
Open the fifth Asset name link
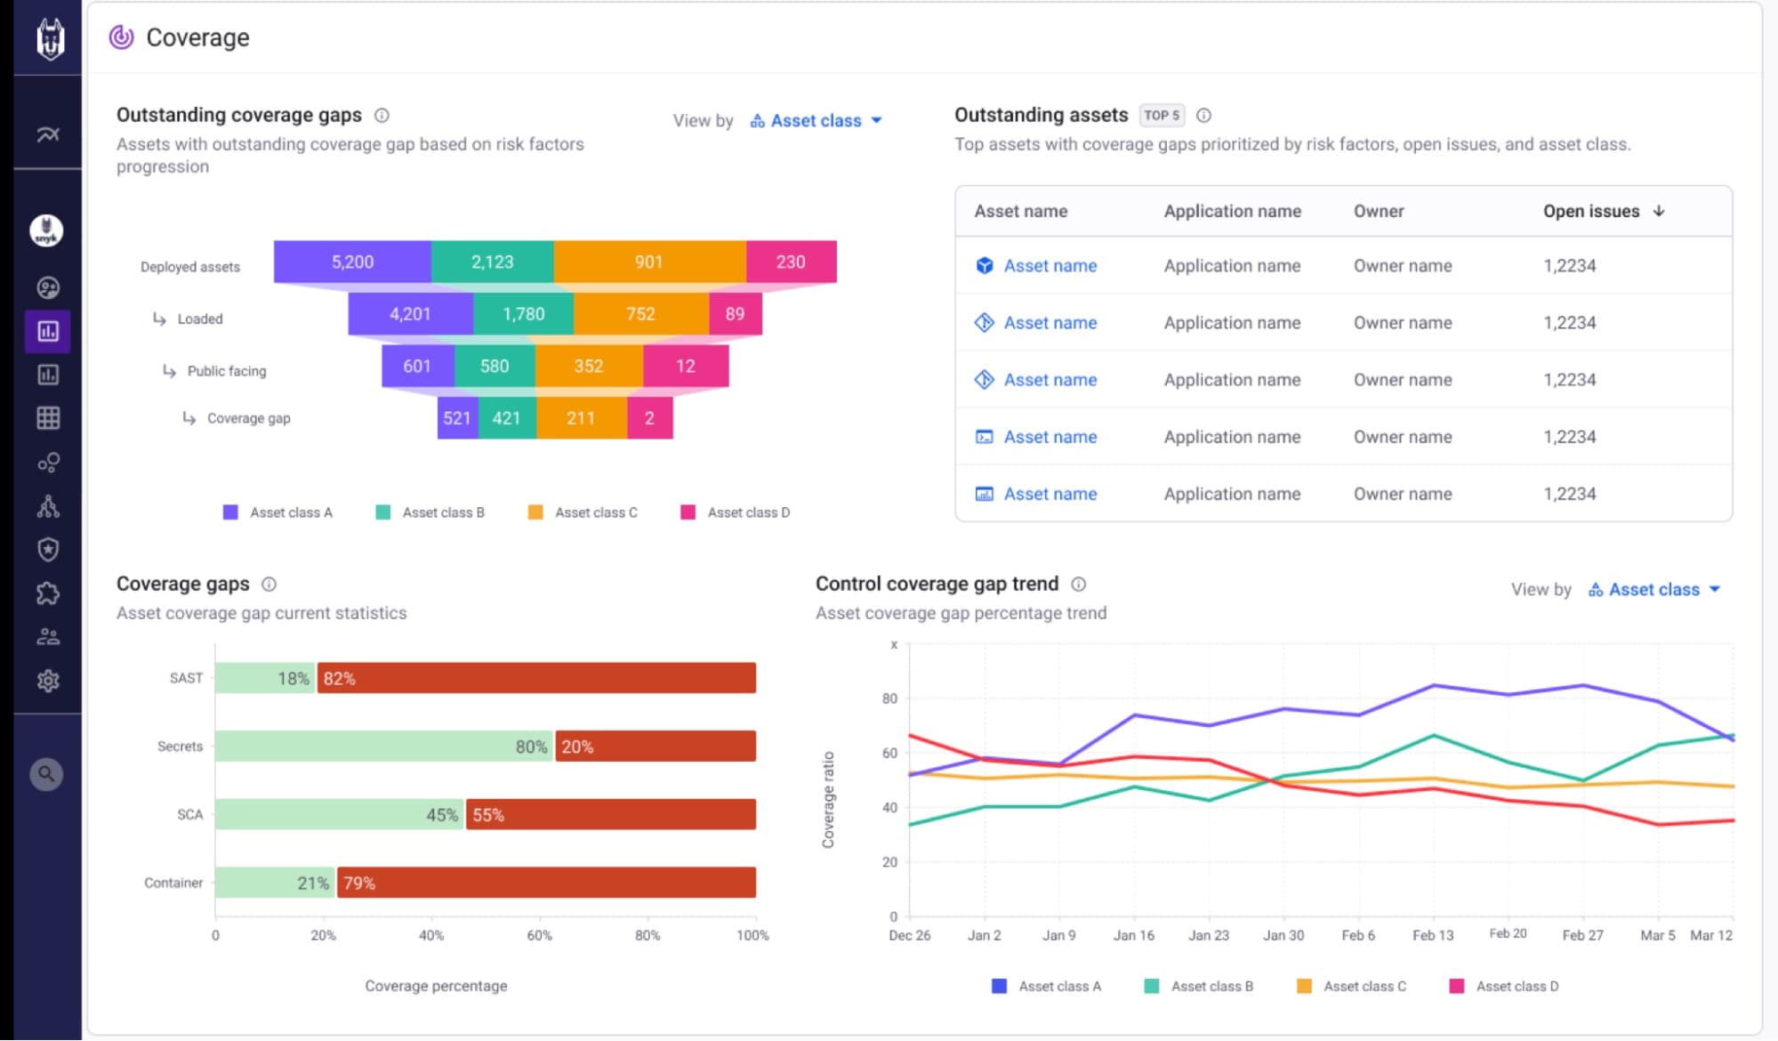1050,494
